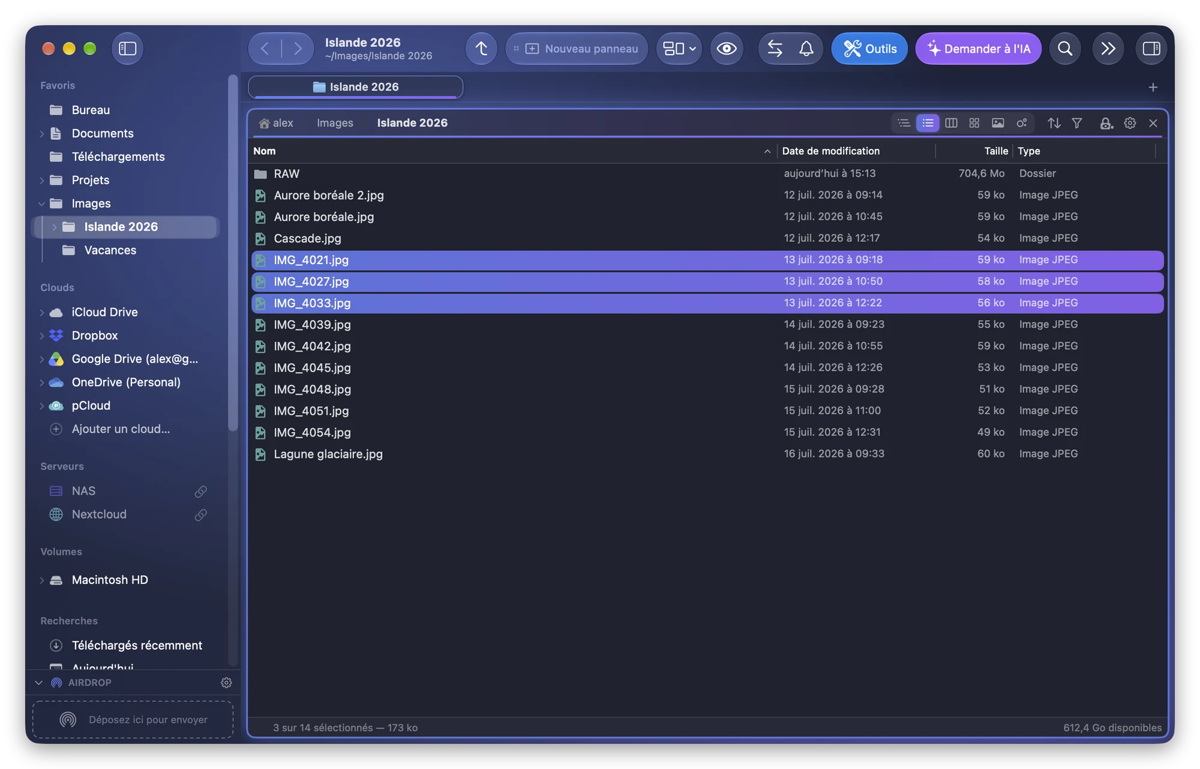This screenshot has height=769, width=1200.
Task: Expand the Documents sidebar folder
Action: pos(41,133)
